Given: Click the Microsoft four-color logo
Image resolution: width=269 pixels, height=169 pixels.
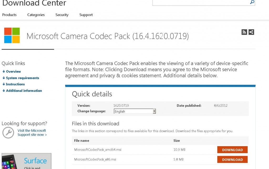Looking at the screenshot, I should click(12, 35).
